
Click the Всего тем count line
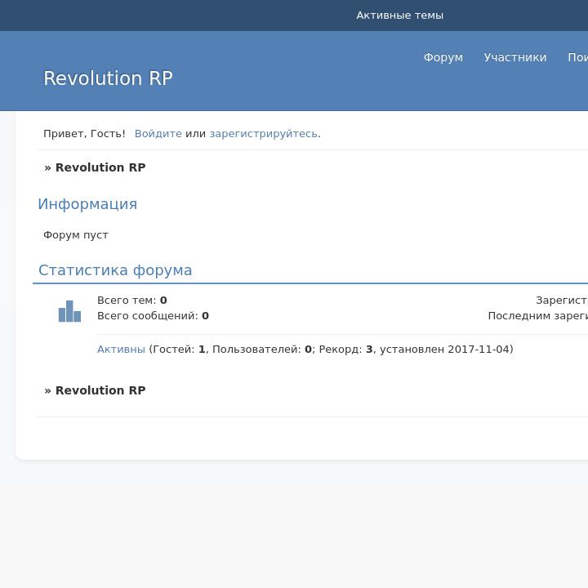point(131,301)
